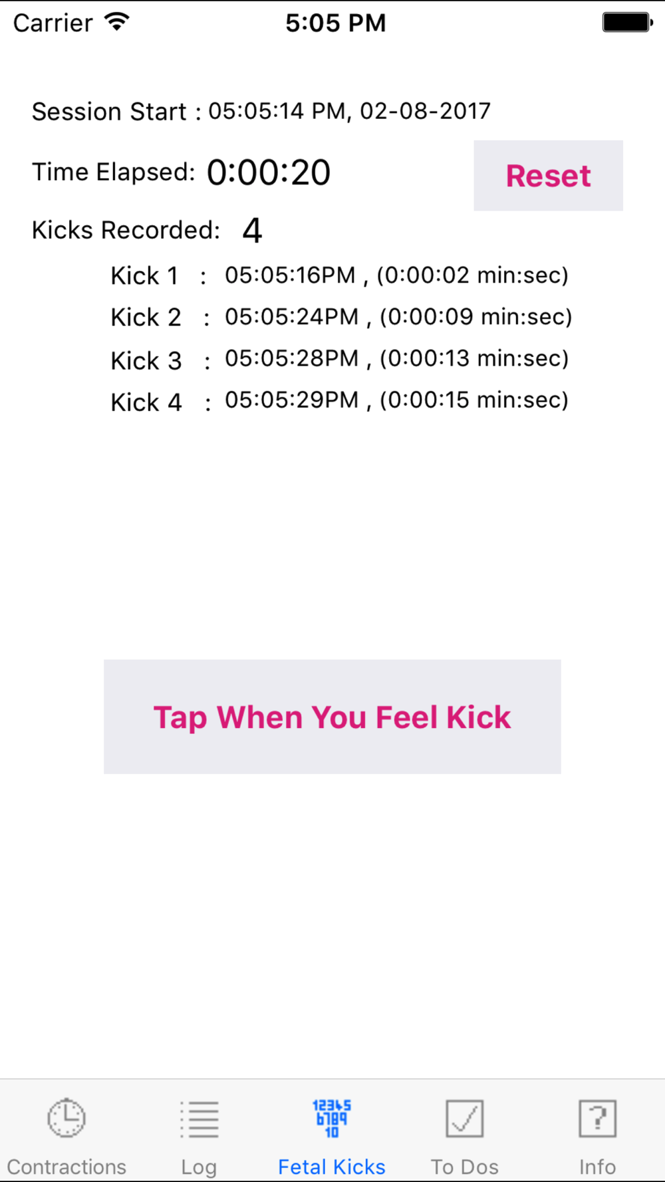Open the Info tab label
The height and width of the screenshot is (1182, 665).
point(597,1167)
